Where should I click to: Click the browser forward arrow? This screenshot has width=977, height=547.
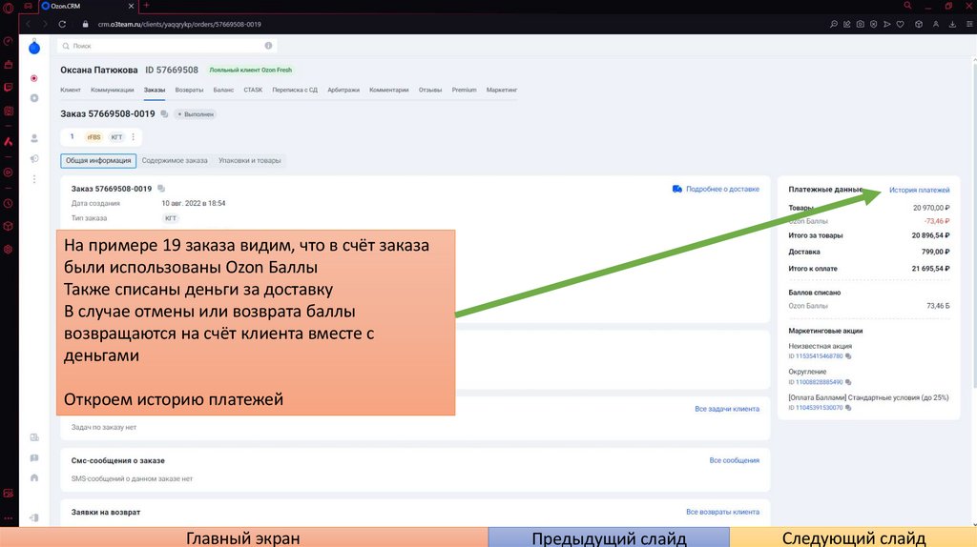coord(45,24)
